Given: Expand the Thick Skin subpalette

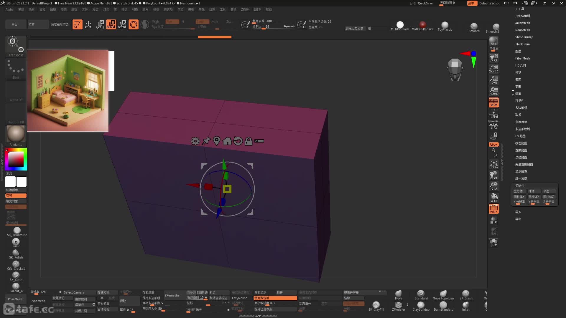Looking at the screenshot, I should 522,44.
